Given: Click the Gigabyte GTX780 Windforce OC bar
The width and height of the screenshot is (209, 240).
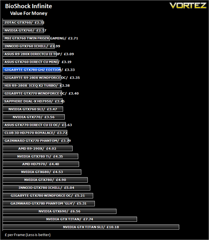Looking at the screenshot, I should tap(48, 196).
